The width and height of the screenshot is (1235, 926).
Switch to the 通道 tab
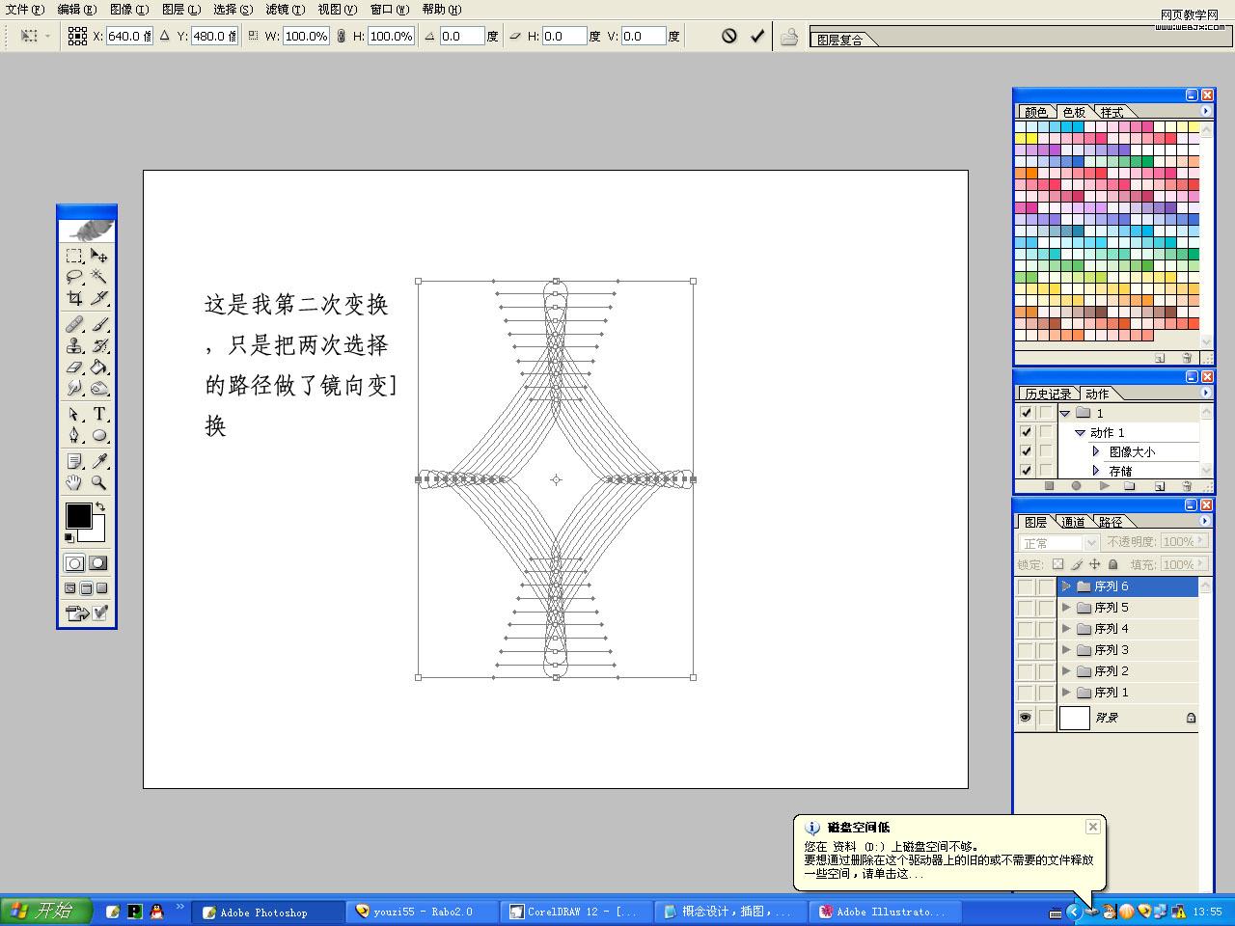pos(1073,522)
